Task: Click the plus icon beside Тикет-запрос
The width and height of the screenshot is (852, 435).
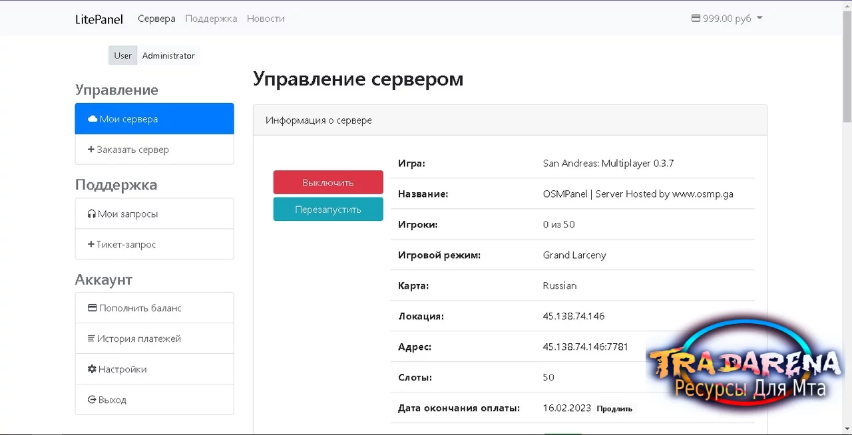Action: [91, 245]
